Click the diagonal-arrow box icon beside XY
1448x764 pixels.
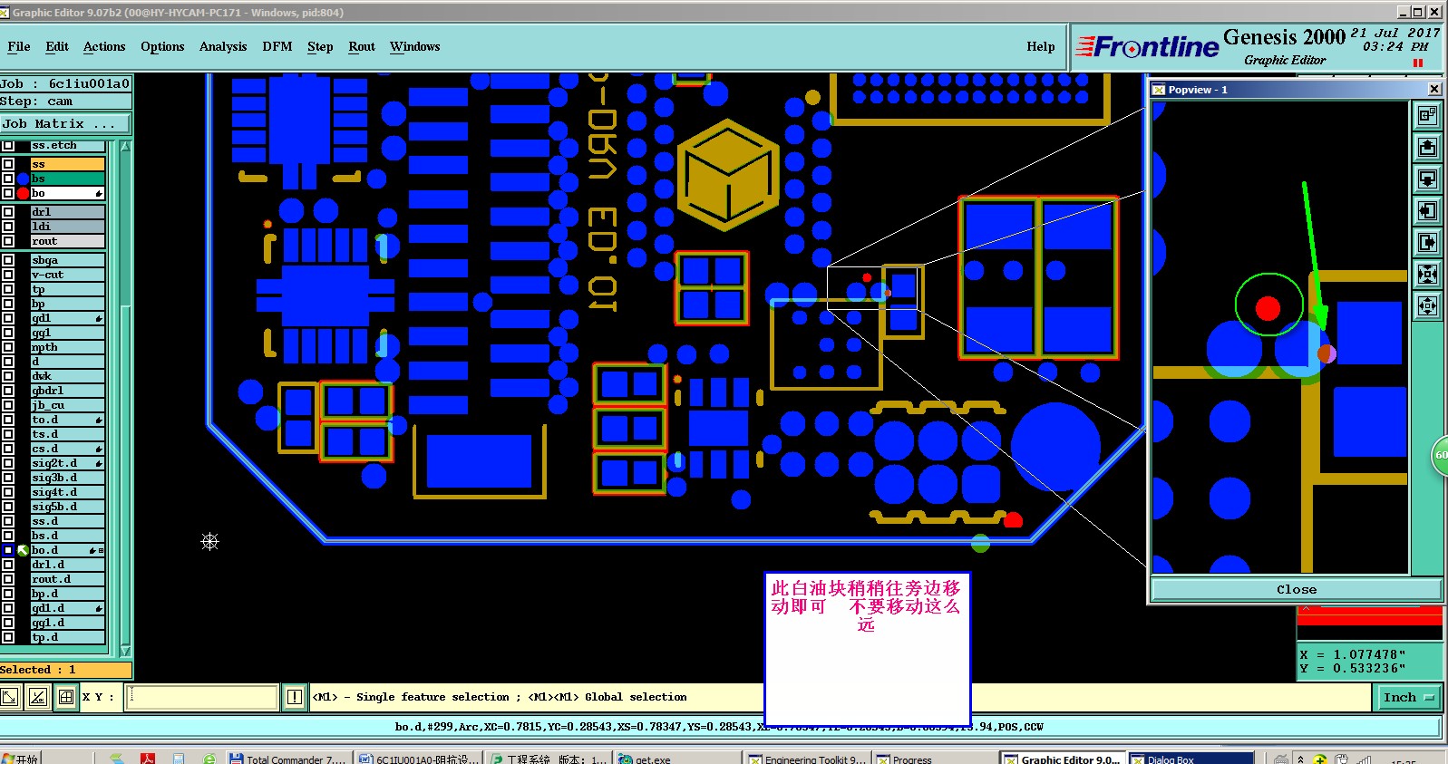click(10, 696)
